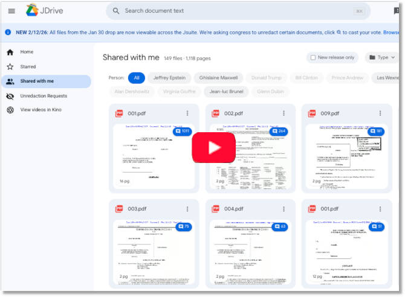Open the 1011 comments badge on 001.pdf
The height and width of the screenshot is (297, 405).
pos(182,132)
